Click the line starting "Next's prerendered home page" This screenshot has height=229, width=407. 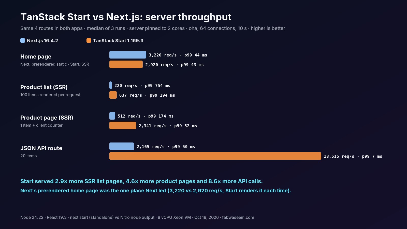156,191
